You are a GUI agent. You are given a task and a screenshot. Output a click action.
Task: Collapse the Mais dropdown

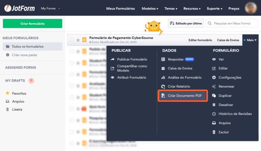250,40
